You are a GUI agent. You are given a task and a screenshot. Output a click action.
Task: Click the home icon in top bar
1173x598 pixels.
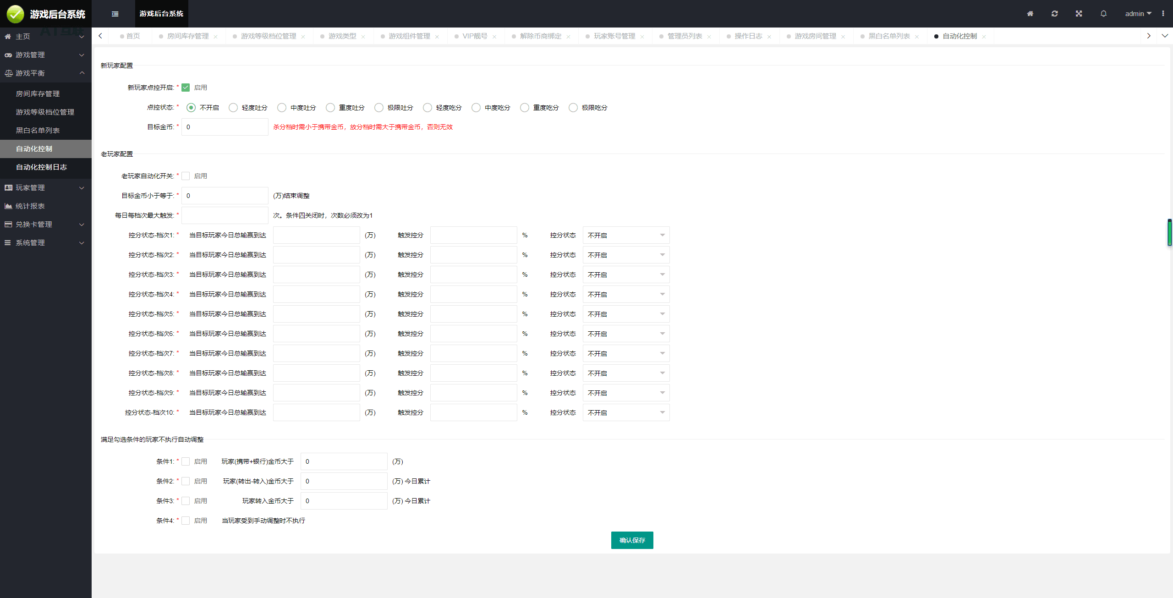point(1030,14)
